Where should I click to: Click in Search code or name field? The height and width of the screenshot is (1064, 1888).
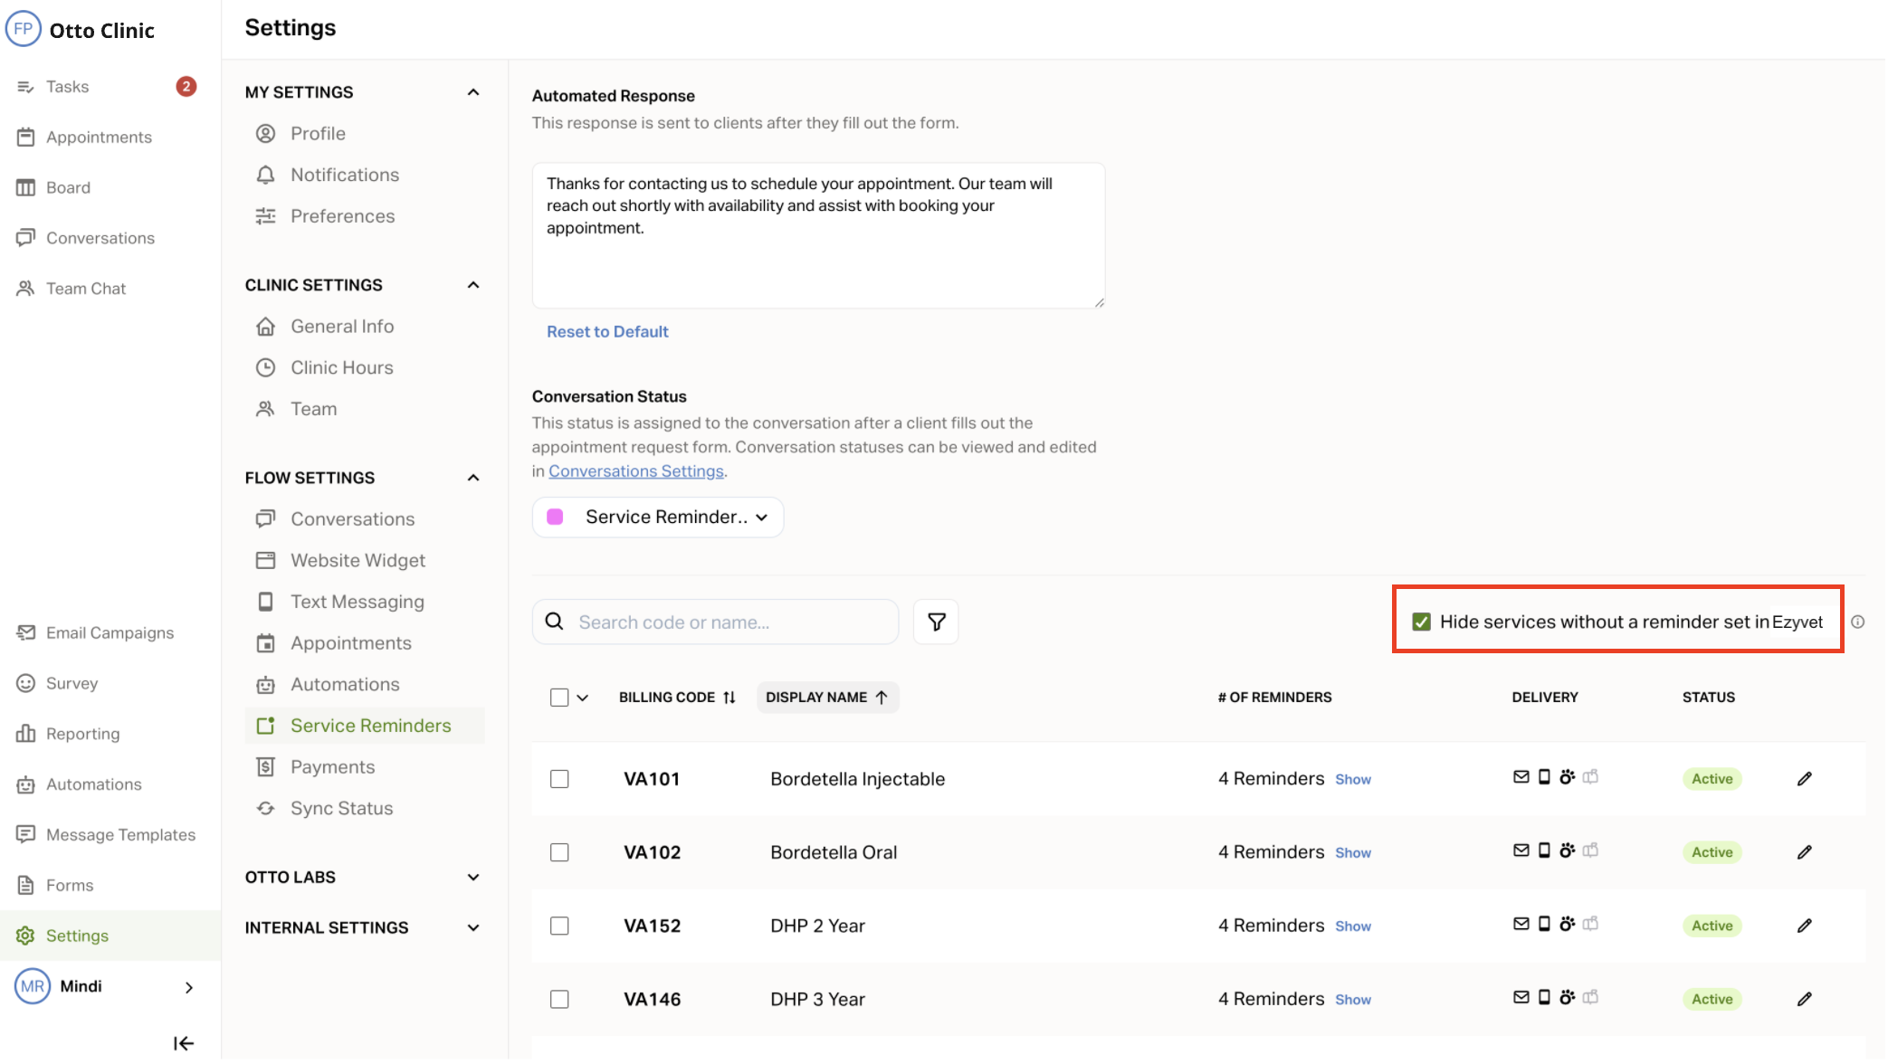point(715,622)
